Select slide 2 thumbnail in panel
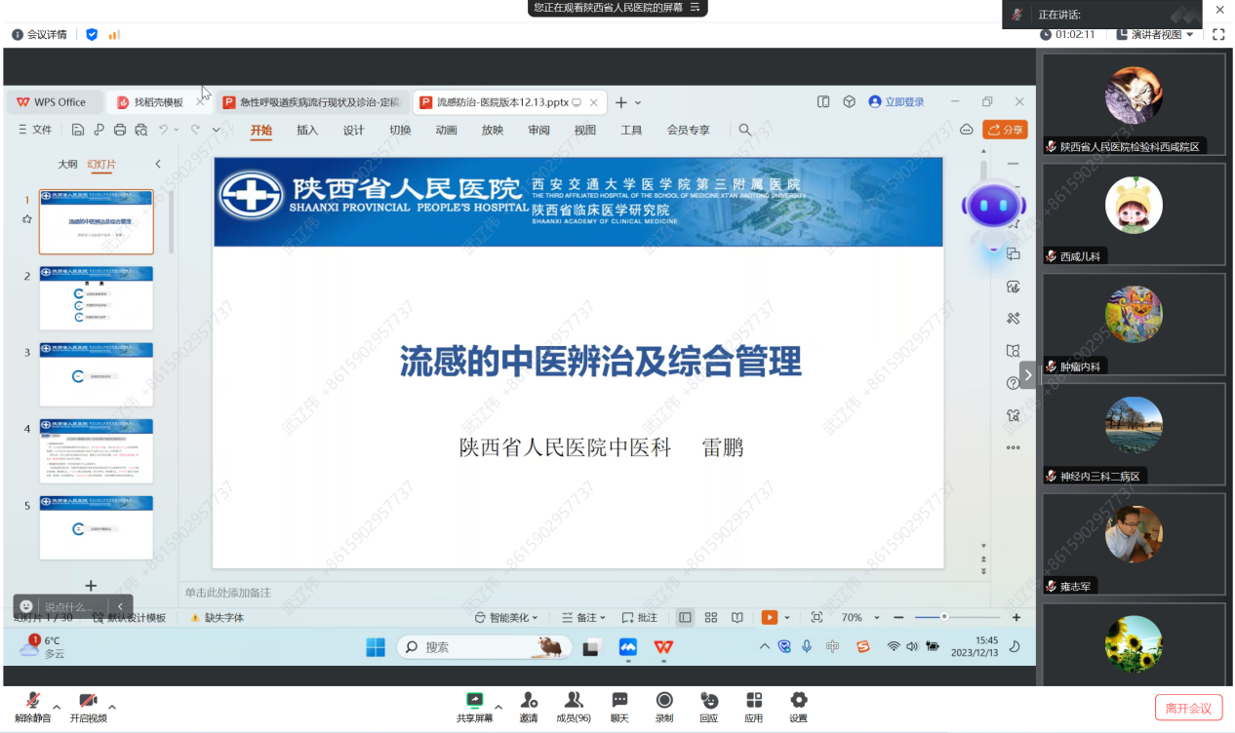The width and height of the screenshot is (1235, 733). coord(97,297)
